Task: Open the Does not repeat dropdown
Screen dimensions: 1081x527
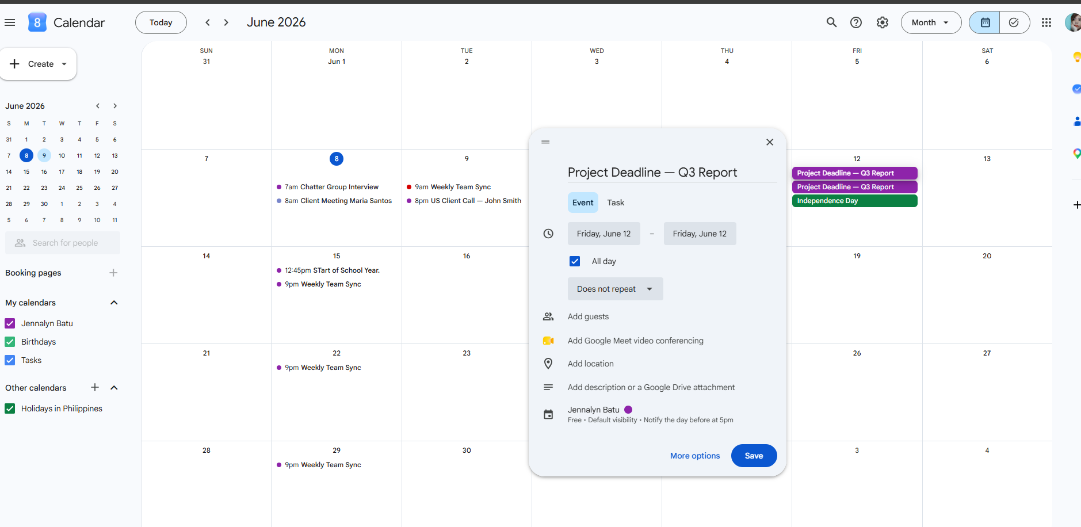Action: (615, 289)
